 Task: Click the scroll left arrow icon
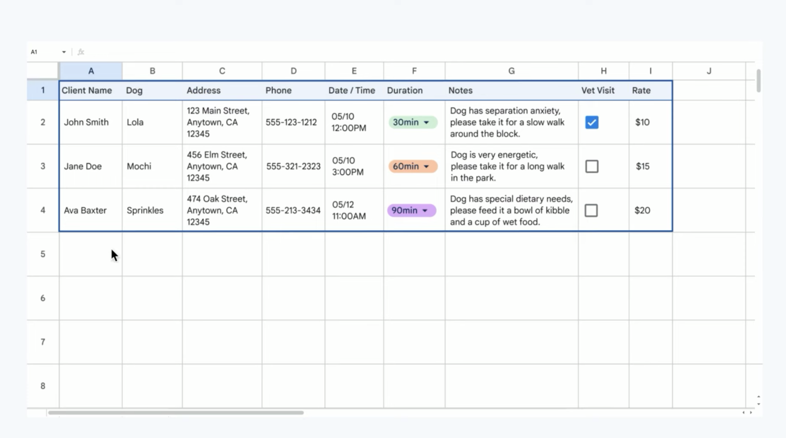[x=743, y=413]
